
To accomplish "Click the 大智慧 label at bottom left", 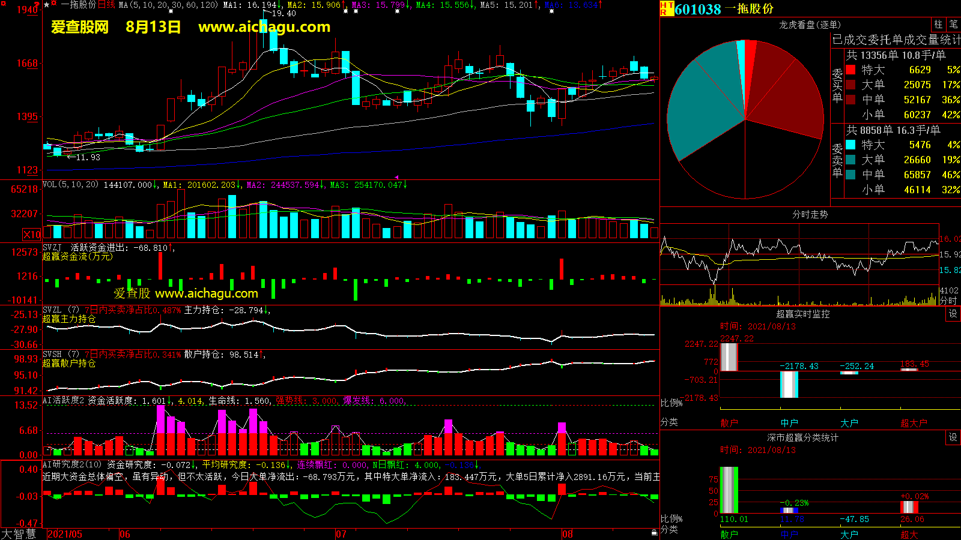I will point(19,534).
